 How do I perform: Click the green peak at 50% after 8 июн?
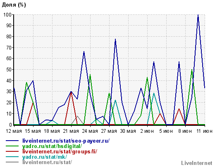pos(192,70)
